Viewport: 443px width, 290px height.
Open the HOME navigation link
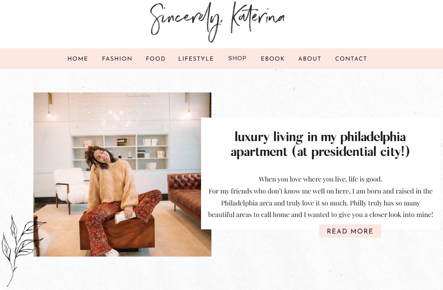pos(77,59)
